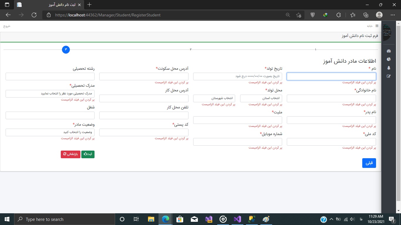The width and height of the screenshot is (401, 225).
Task: Open Microsoft Store from the taskbar
Action: [x=180, y=219]
